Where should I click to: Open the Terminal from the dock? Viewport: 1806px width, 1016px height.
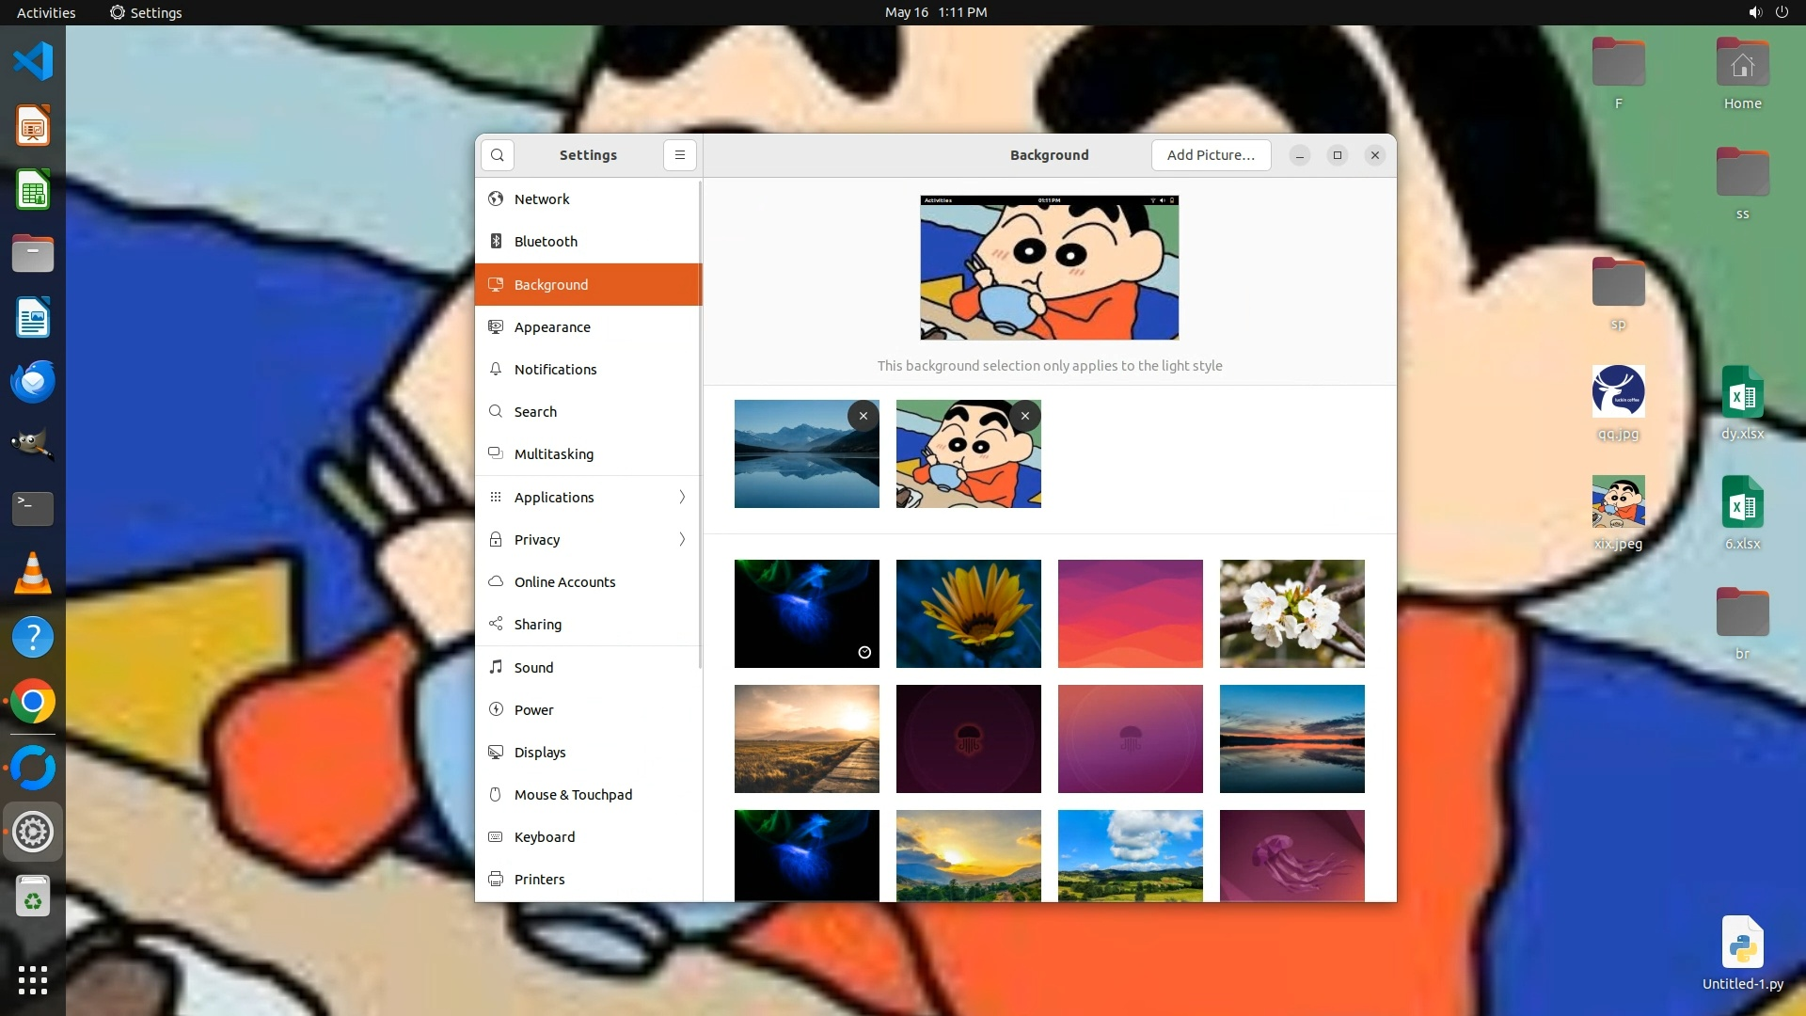coord(33,509)
